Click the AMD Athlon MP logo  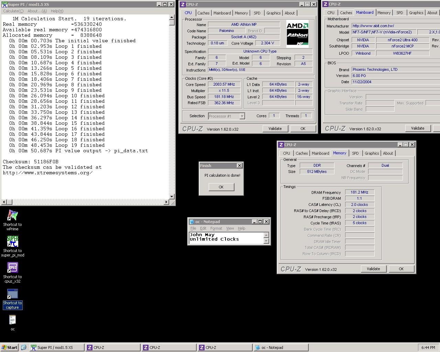[297, 33]
